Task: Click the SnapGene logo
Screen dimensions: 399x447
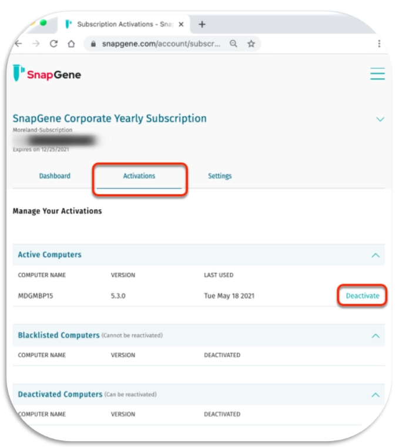Action: [47, 73]
